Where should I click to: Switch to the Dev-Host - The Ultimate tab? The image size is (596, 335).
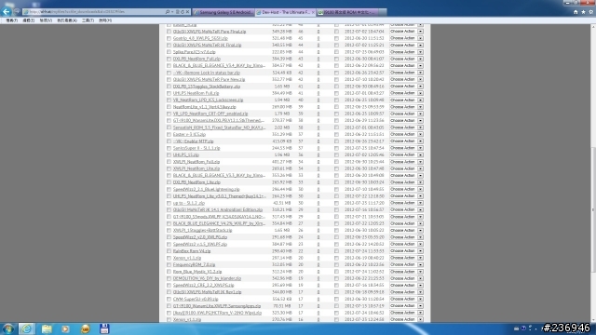(x=286, y=12)
